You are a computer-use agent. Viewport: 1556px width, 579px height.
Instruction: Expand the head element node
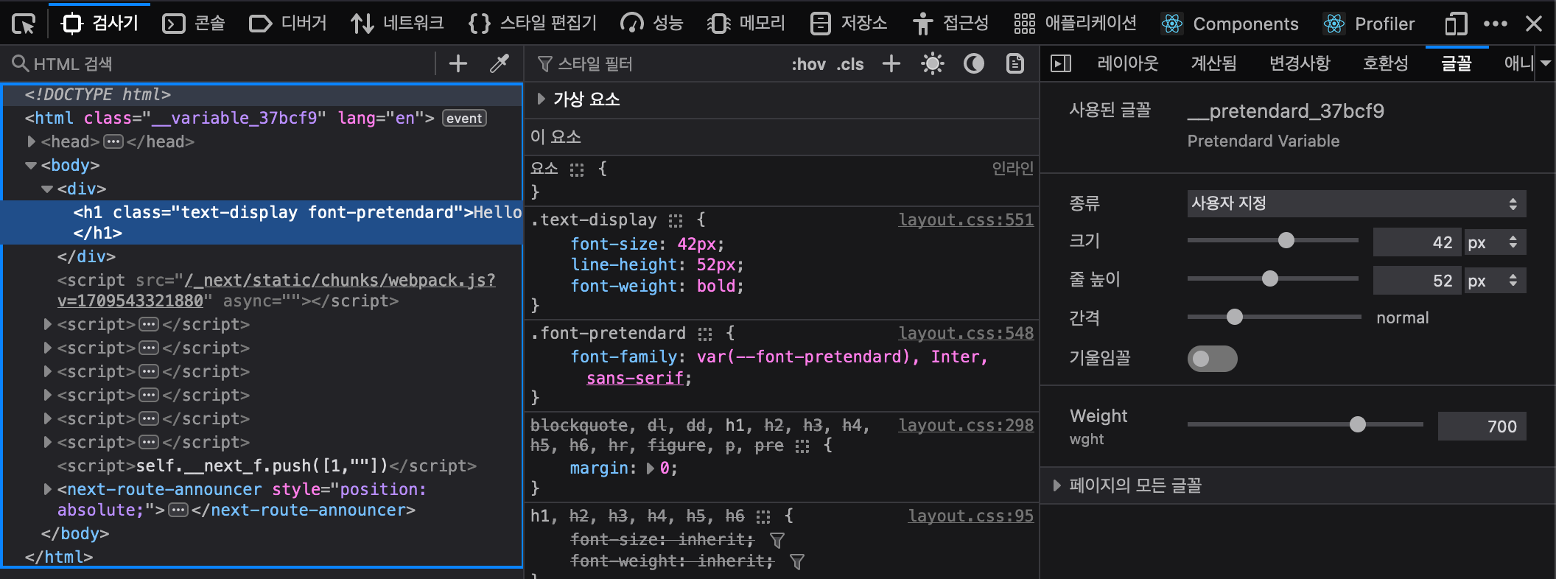click(31, 141)
